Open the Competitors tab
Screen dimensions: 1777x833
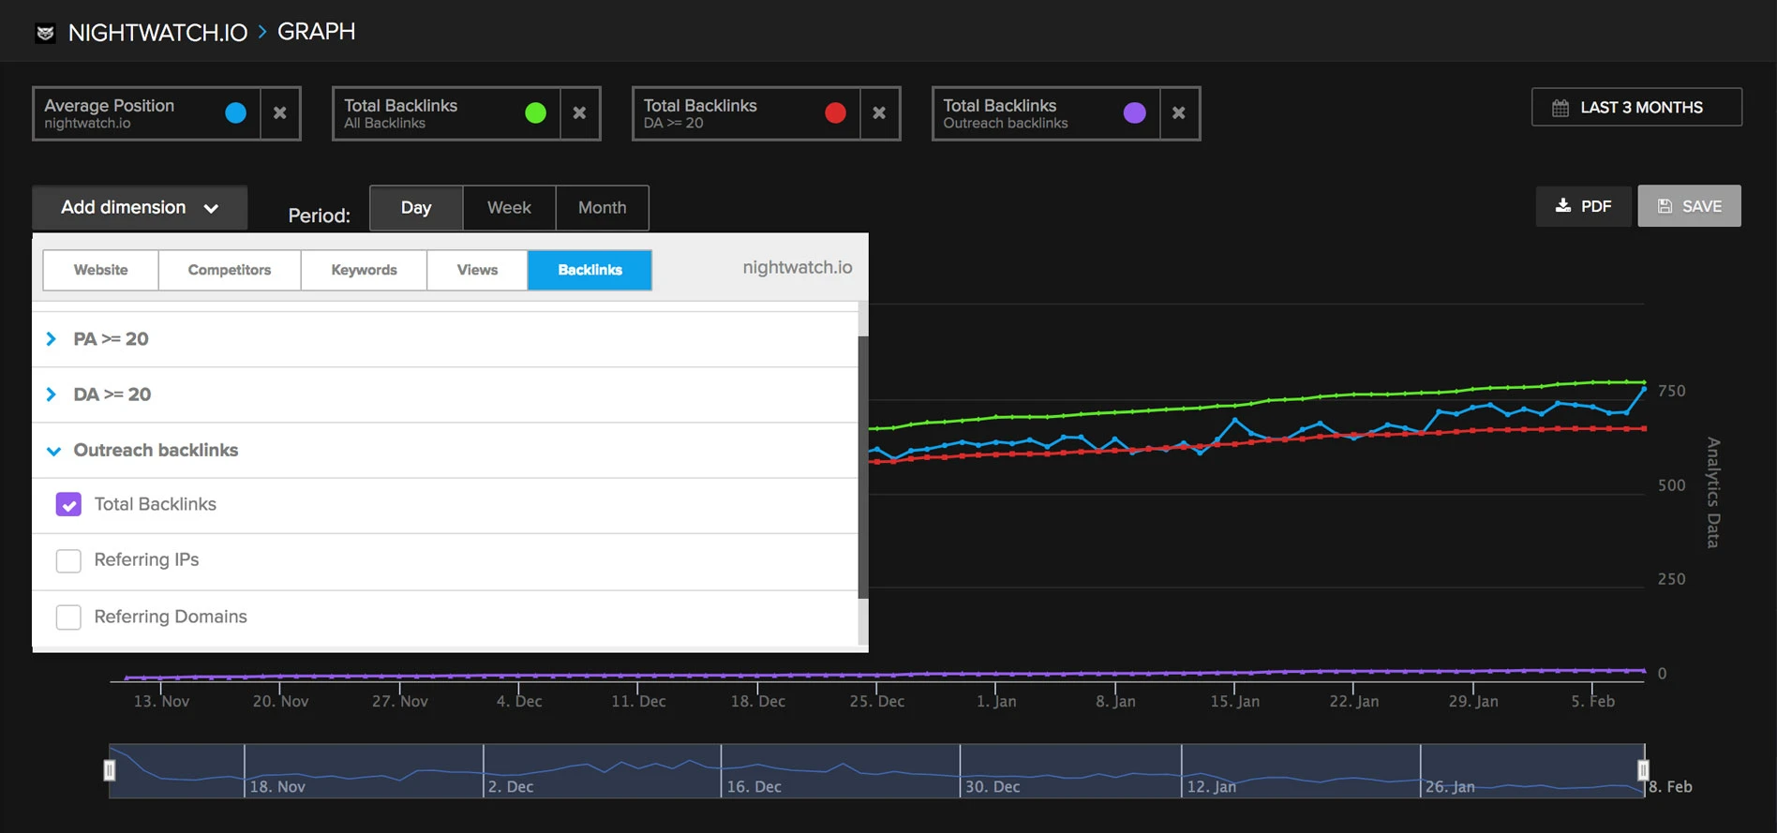(x=230, y=270)
